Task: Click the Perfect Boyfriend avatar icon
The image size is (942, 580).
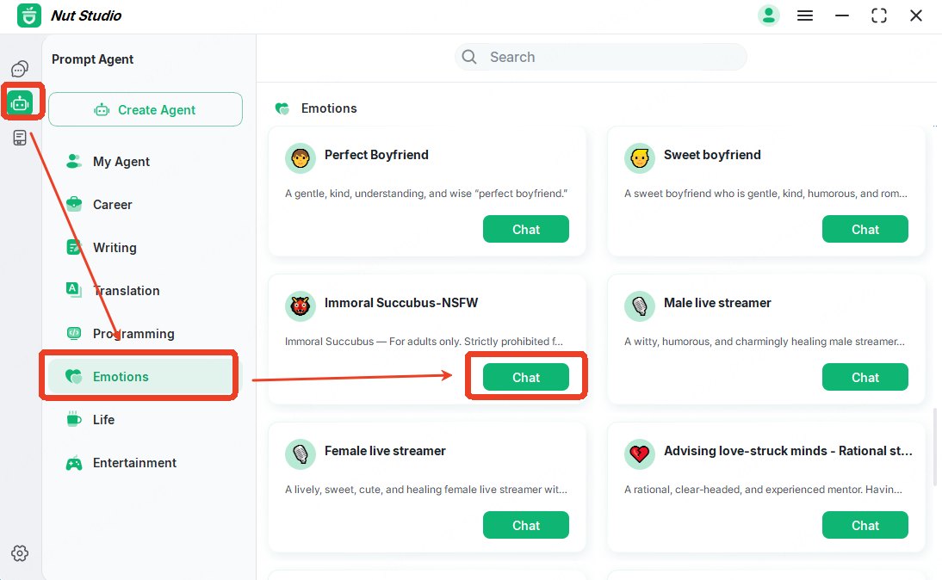Action: click(x=300, y=158)
